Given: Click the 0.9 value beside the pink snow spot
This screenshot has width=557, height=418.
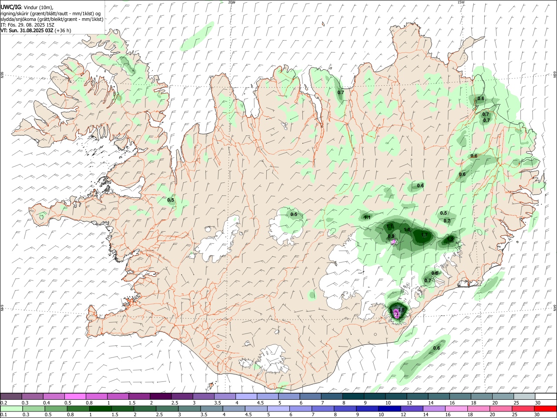Looking at the screenshot, I should [391, 236].
